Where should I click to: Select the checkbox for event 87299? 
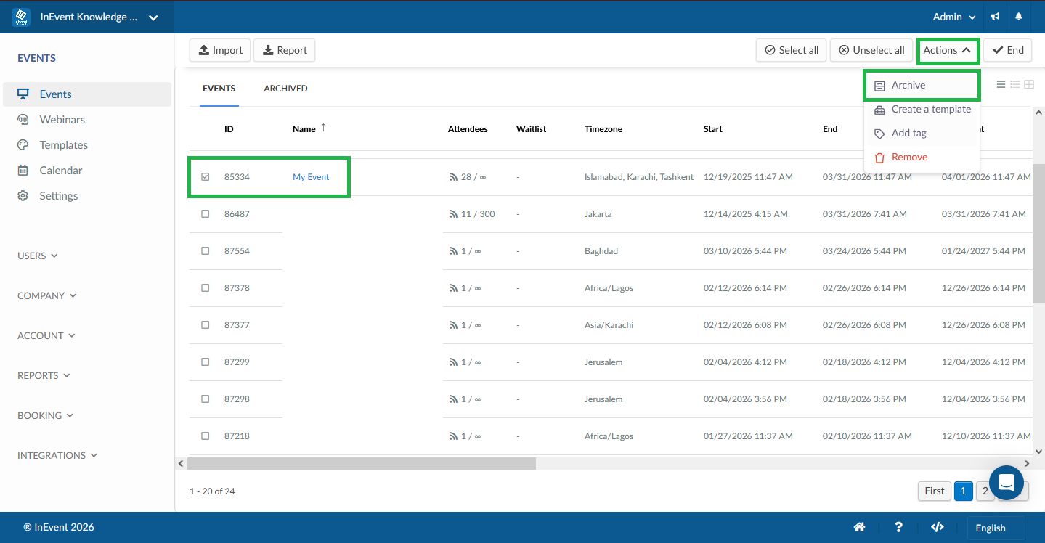[206, 362]
